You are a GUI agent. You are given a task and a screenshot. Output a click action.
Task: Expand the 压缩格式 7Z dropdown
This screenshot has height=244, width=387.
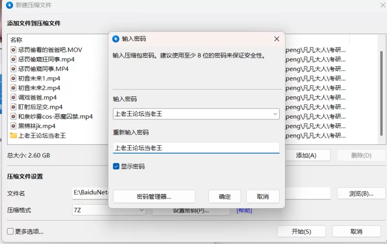click(142, 210)
